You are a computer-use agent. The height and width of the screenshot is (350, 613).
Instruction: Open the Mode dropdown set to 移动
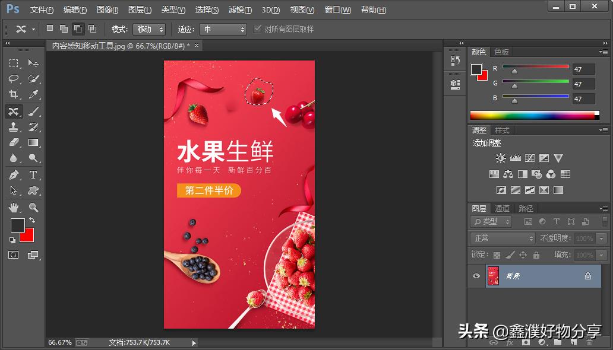pyautogui.click(x=148, y=28)
